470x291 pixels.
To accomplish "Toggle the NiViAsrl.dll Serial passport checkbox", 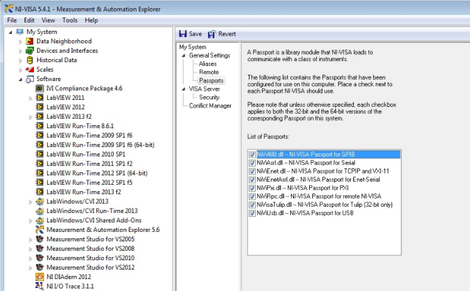I will point(252,163).
